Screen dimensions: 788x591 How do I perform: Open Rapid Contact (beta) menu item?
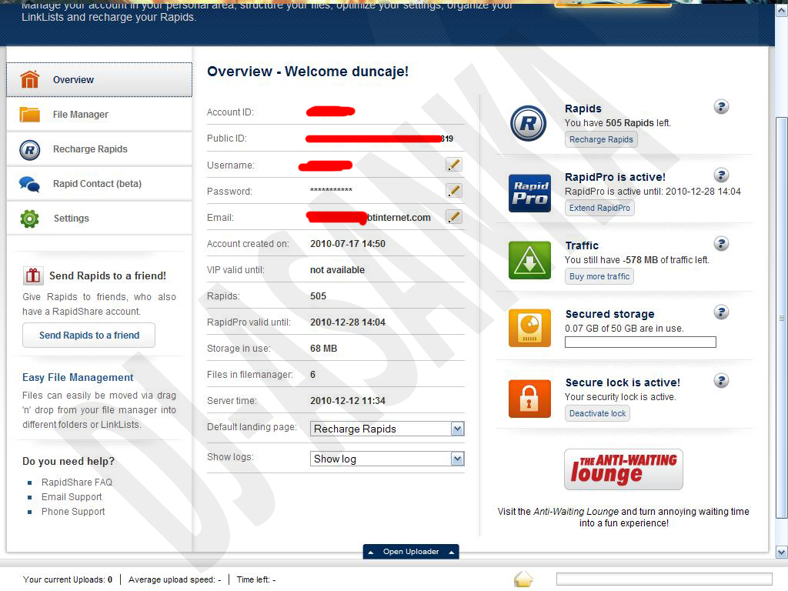click(99, 184)
